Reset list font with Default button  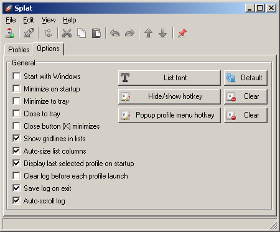(x=246, y=78)
